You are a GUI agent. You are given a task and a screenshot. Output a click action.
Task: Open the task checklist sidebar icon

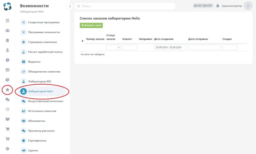[8, 109]
